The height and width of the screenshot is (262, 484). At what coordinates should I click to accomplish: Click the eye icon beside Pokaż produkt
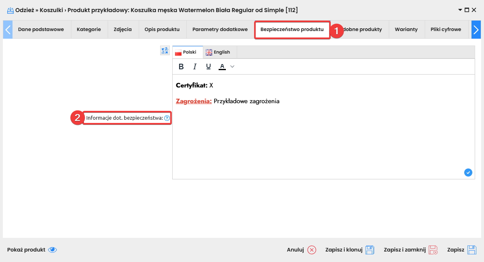pyautogui.click(x=52, y=250)
